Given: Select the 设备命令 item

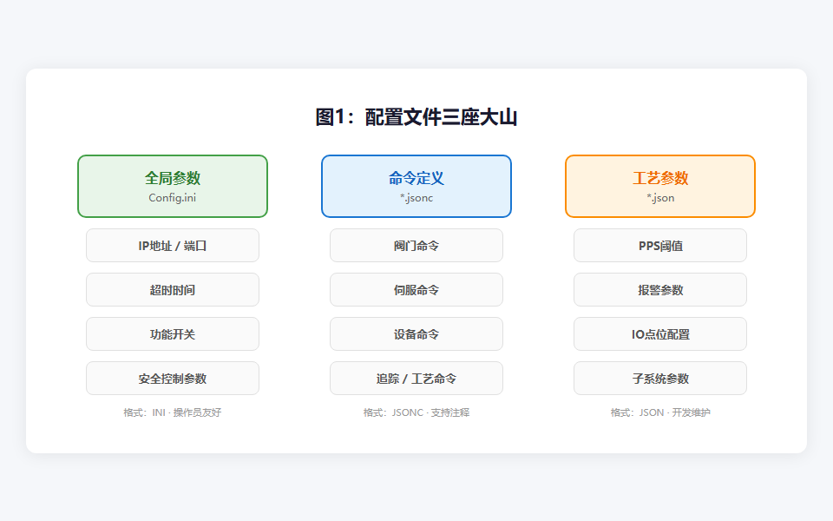Looking at the screenshot, I should pyautogui.click(x=416, y=333).
